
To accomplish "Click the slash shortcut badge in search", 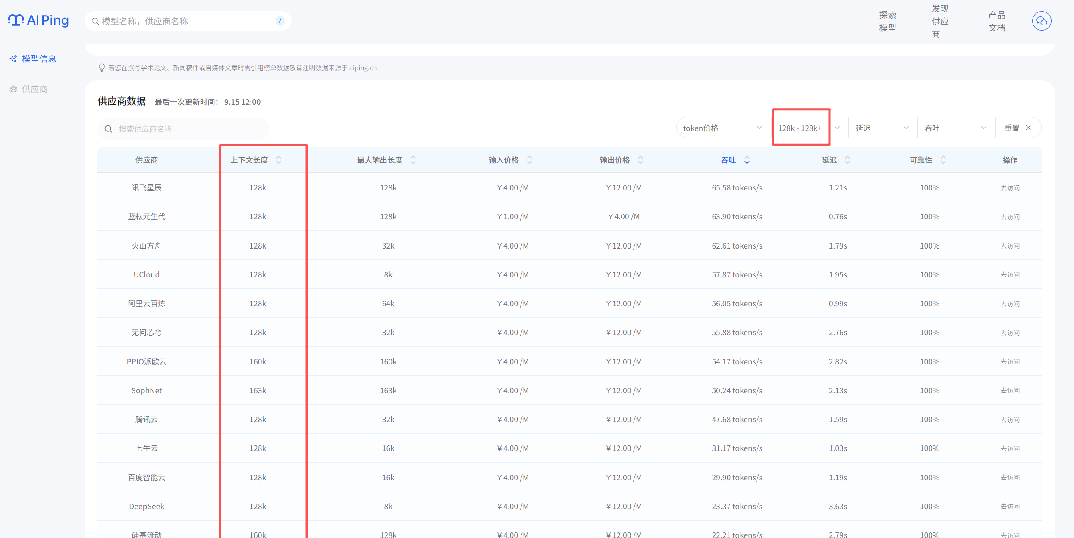I will [x=280, y=21].
